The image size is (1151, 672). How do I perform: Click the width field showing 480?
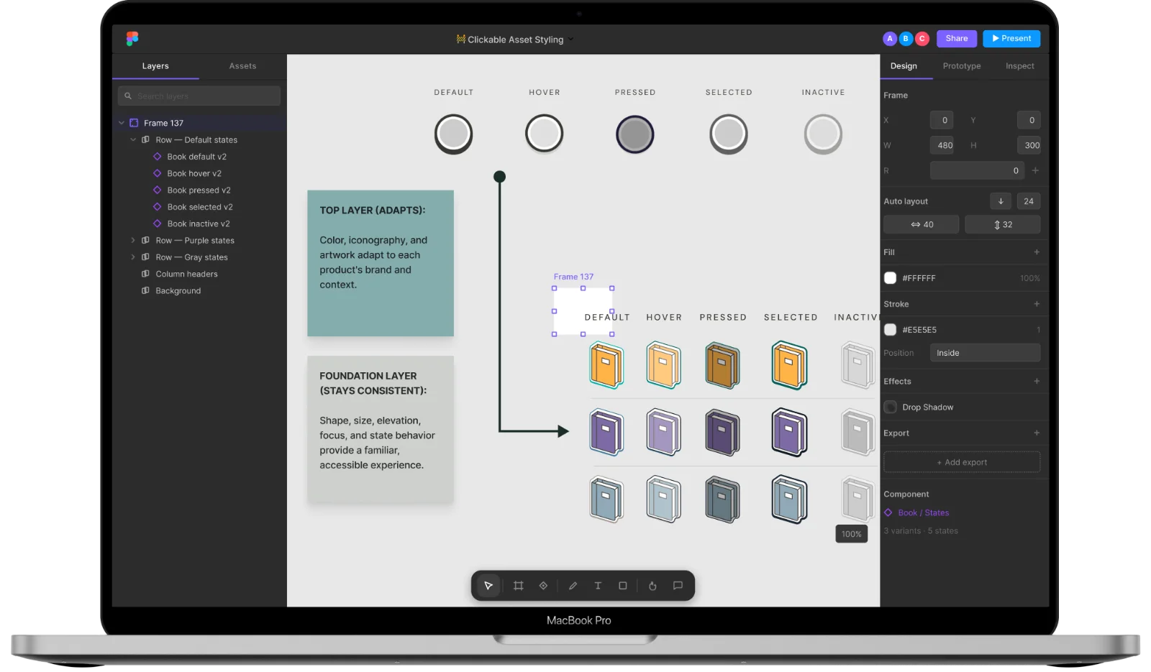click(942, 145)
